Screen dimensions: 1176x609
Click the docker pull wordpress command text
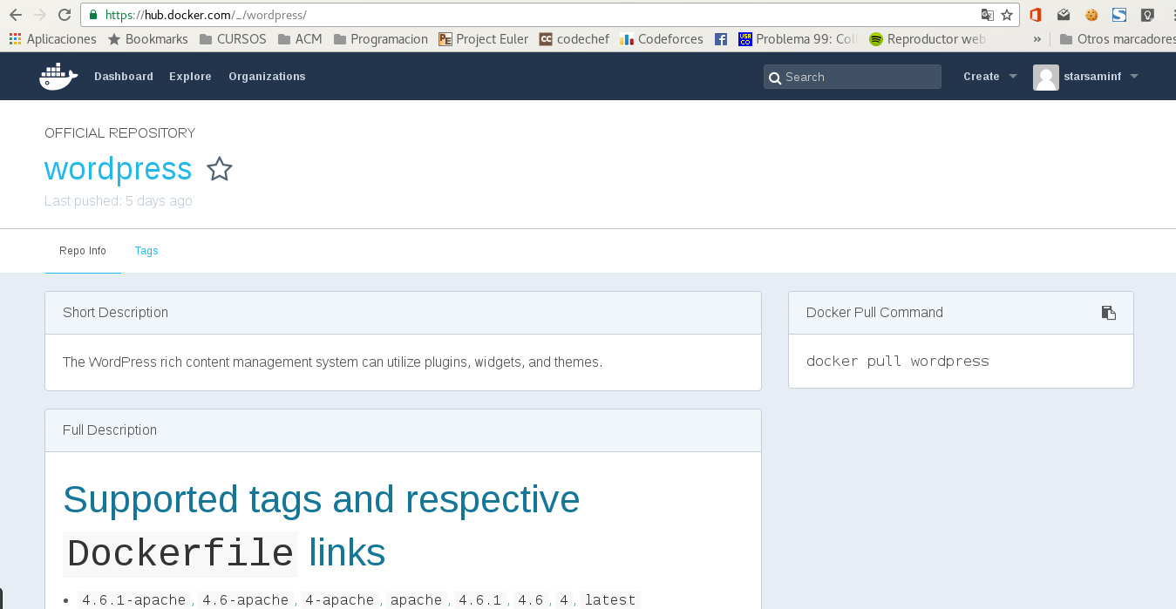point(898,361)
